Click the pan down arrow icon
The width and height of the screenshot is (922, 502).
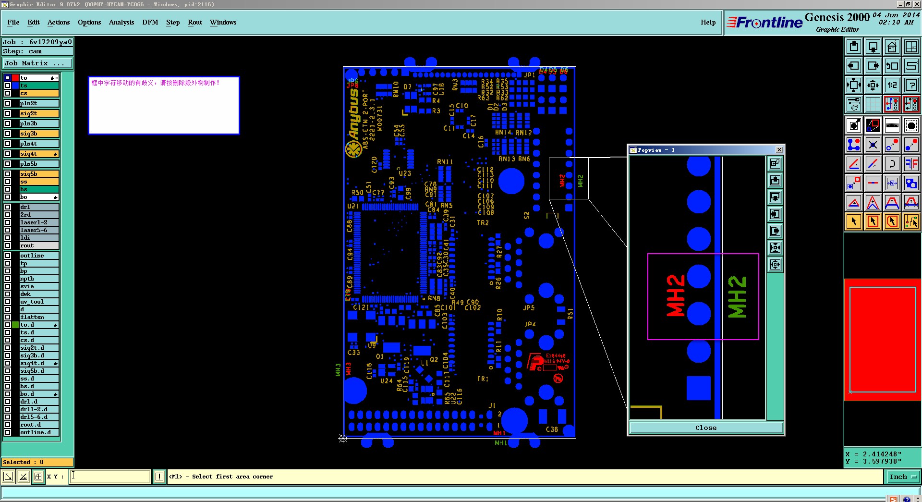873,47
